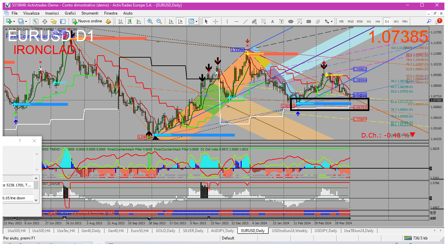The height and width of the screenshot is (244, 447).
Task: Switch timeframe to MN
Action: point(405,21)
